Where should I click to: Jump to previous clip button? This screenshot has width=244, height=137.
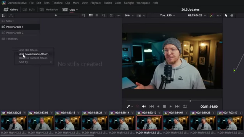tap(152, 107)
